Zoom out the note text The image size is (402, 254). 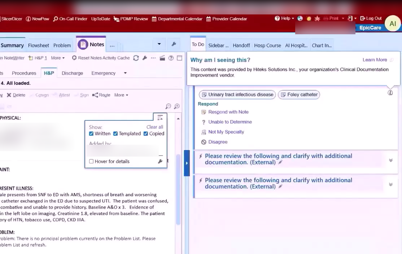(x=168, y=106)
